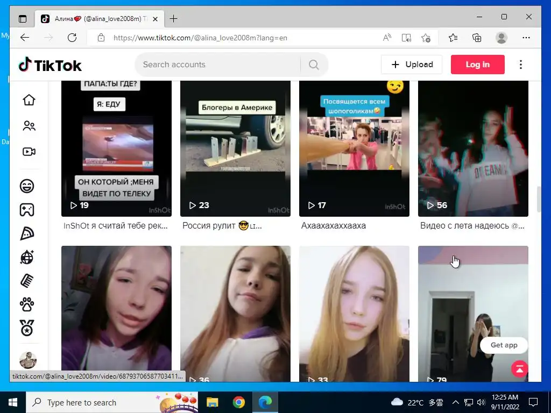The image size is (551, 413).
Task: Open the video with 36 plays
Action: [x=235, y=314]
